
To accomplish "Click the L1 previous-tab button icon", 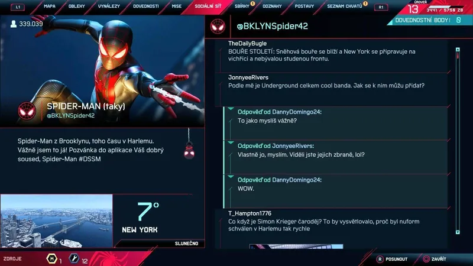I will coord(18,7).
